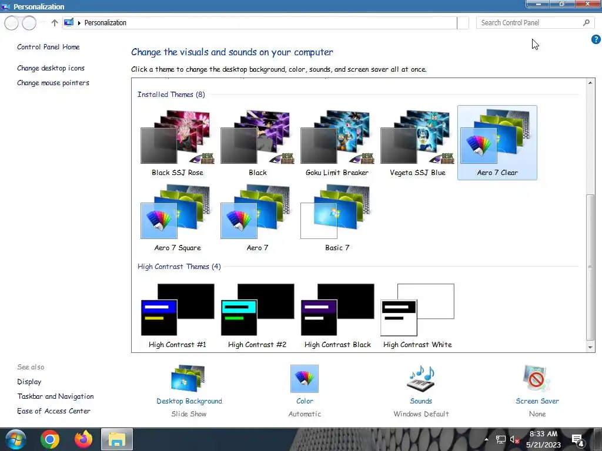Click the address bar refresh area button
602x451 pixels.
(x=463, y=23)
